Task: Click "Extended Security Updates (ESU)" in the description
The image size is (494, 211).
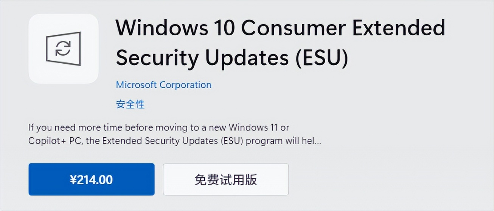Action: click(174, 141)
